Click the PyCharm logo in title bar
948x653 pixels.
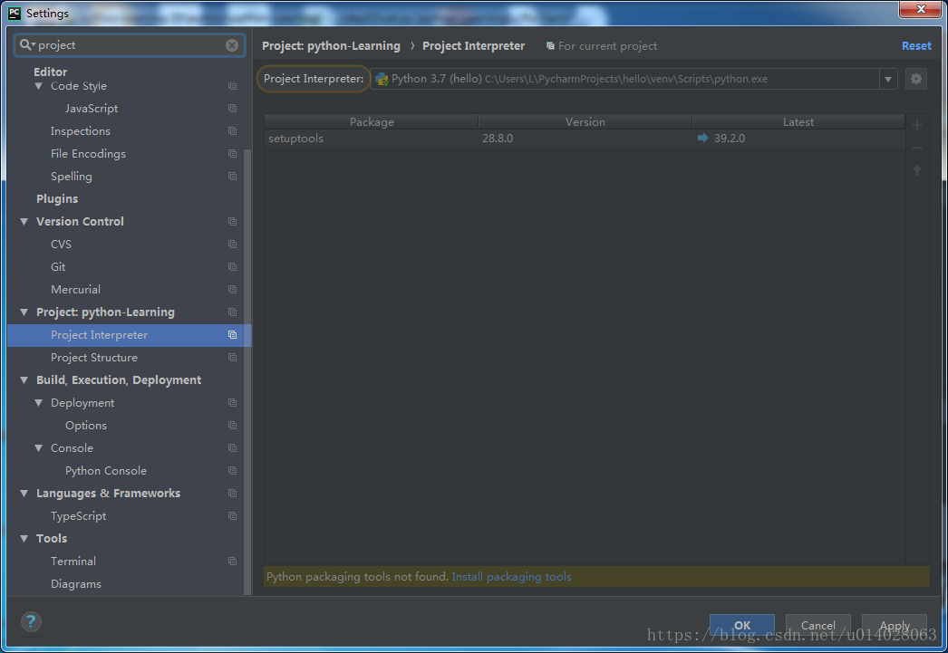pyautogui.click(x=15, y=14)
